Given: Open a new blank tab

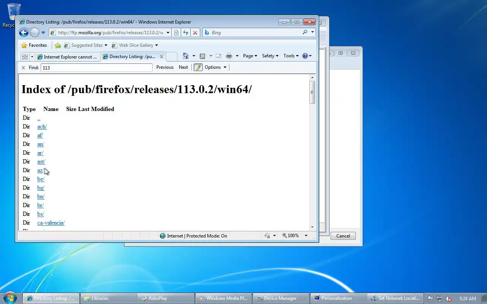Looking at the screenshot, I should point(172,57).
